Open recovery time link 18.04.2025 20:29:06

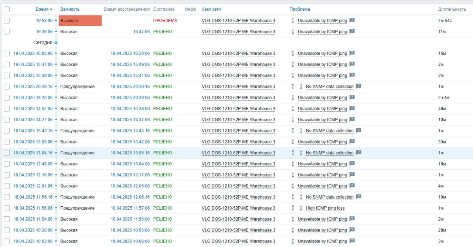130,98
